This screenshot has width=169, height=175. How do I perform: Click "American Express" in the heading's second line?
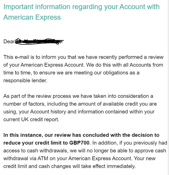32,17
